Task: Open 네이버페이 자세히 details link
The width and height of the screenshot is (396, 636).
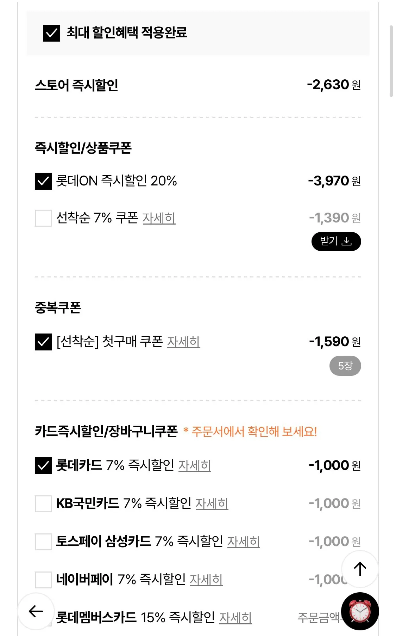Action: 206,580
